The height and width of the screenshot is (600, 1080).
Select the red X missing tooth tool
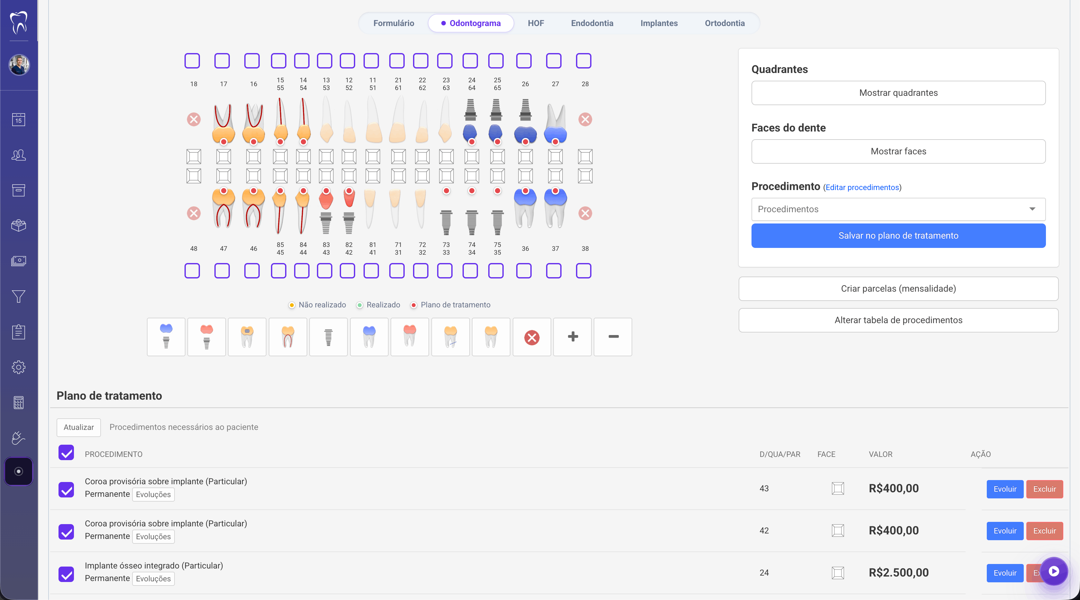[x=532, y=337]
